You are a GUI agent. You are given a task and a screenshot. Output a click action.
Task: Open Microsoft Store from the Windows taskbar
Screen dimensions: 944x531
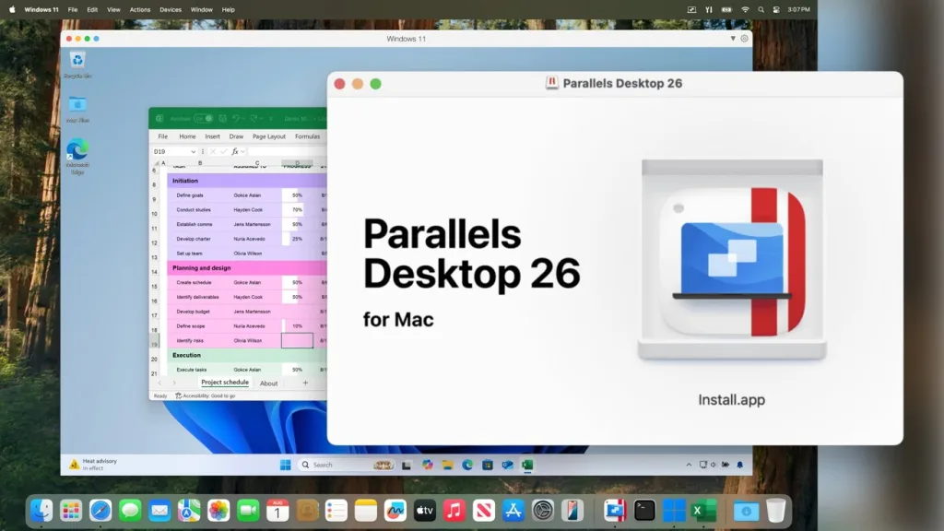point(488,464)
